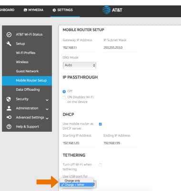Click the Use USB port for label
The image size is (181, 191).
click(75, 176)
